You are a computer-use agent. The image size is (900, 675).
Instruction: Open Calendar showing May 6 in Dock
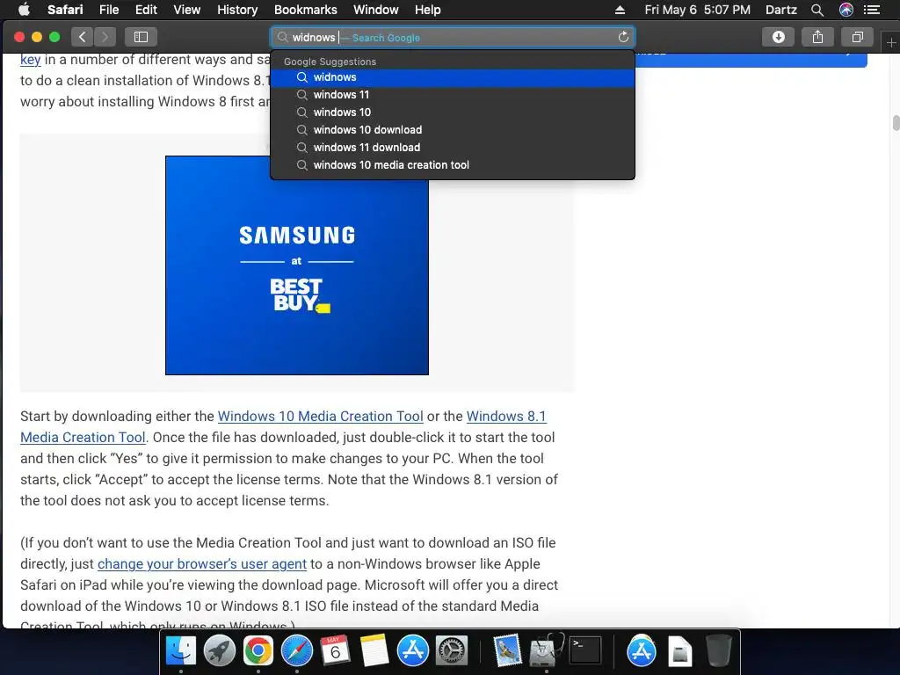(335, 651)
